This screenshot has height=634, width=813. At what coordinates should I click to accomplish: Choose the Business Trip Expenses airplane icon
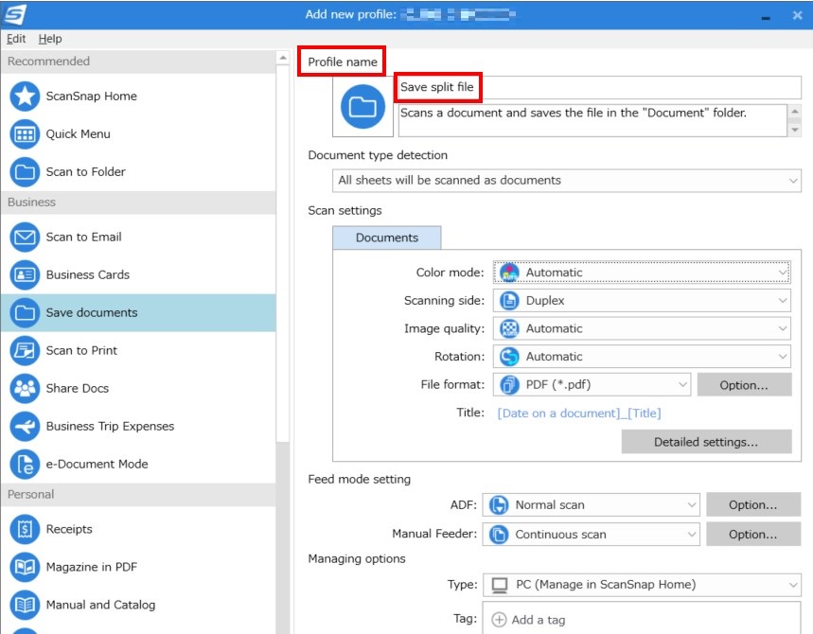25,426
